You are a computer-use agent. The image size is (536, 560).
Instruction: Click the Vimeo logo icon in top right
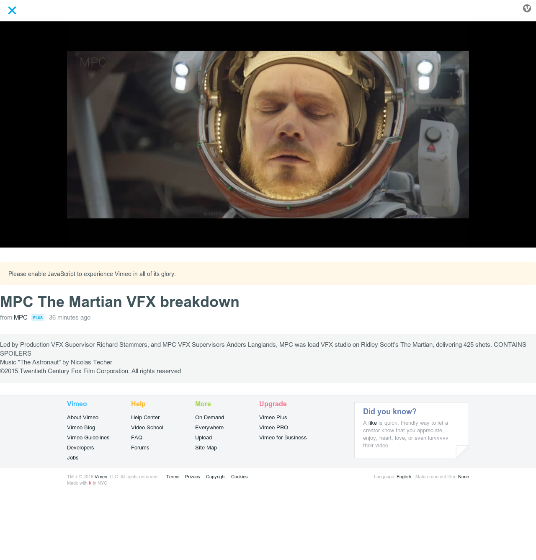click(x=527, y=8)
